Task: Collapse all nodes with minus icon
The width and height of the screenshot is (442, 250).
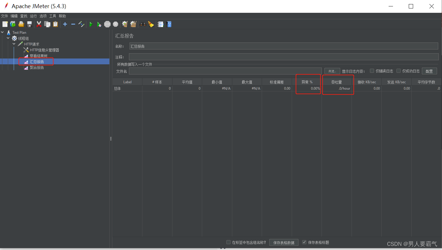Action: pos(73,24)
